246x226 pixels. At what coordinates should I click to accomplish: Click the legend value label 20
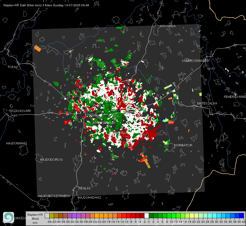click(194, 222)
